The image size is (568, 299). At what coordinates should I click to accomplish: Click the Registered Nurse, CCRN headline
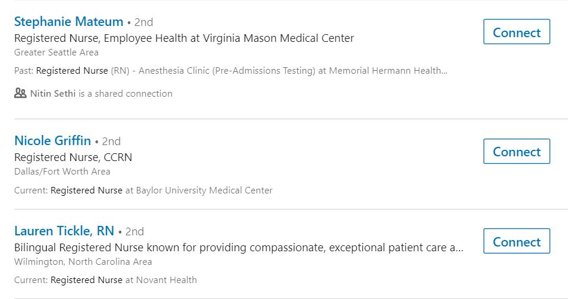coord(73,157)
